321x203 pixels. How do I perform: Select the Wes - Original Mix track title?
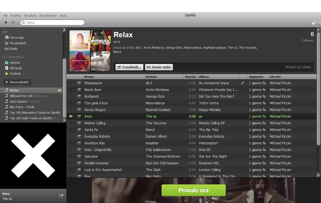pyautogui.click(x=98, y=150)
